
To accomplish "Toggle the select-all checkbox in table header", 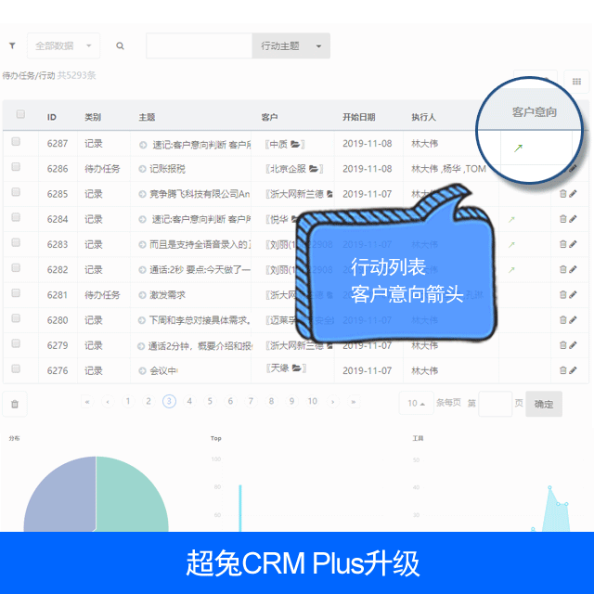I will [20, 114].
